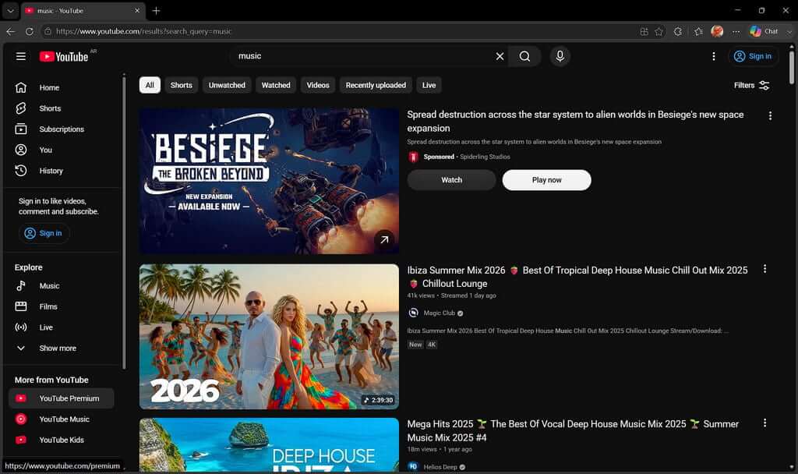The height and width of the screenshot is (474, 798).
Task: Select the Unwatched filter chip
Action: pyautogui.click(x=227, y=86)
